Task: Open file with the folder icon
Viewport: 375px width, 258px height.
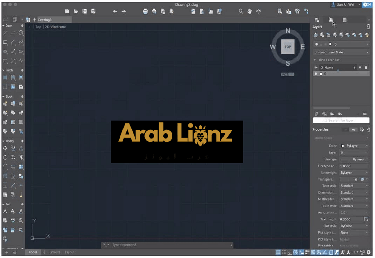Action: 76,11
